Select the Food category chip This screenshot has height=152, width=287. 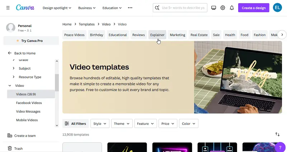point(244,35)
